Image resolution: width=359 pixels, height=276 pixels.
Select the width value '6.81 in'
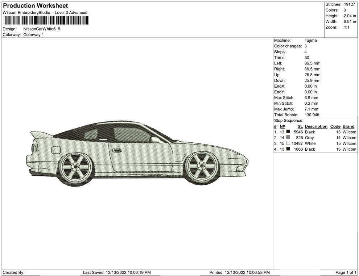click(x=350, y=21)
